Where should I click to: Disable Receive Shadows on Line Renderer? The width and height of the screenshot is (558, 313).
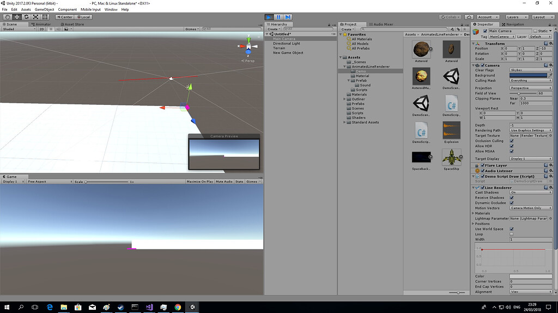point(512,197)
